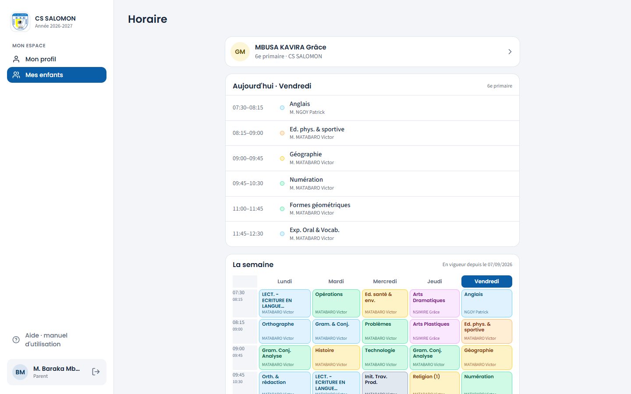
Task: Click Technologie cell on Mercredi
Action: [385, 358]
